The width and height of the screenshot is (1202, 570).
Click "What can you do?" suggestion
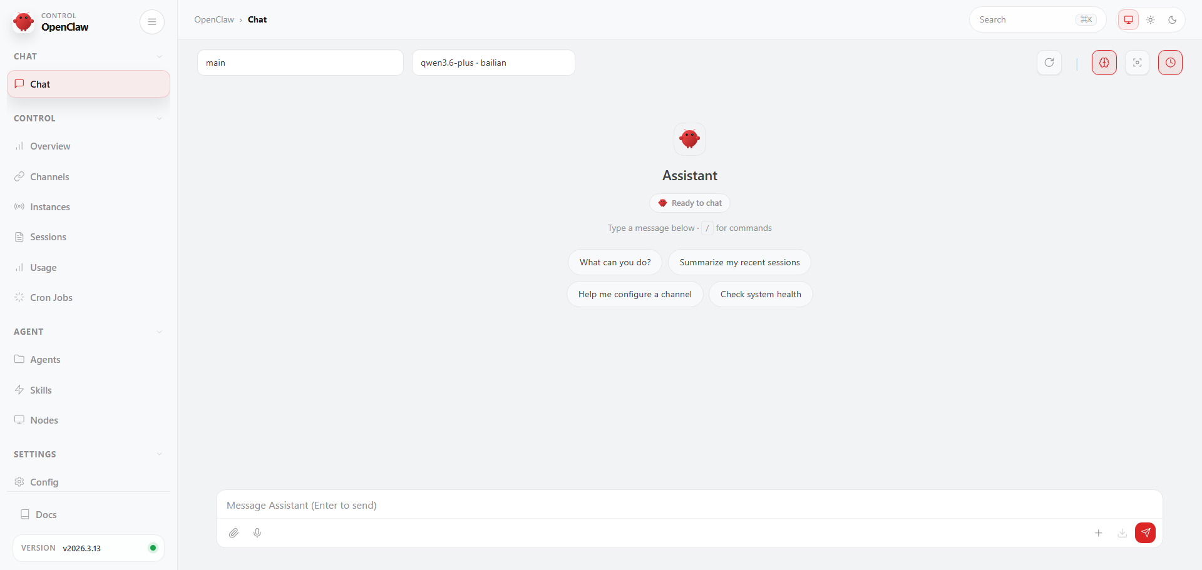tap(615, 262)
